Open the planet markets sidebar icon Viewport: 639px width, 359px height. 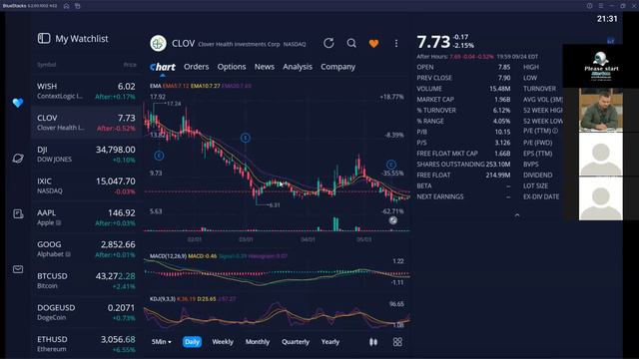point(18,158)
